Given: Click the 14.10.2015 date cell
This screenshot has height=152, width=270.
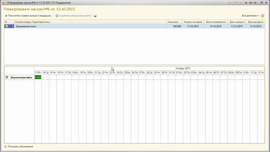Looking at the screenshot, I should tap(216, 26).
